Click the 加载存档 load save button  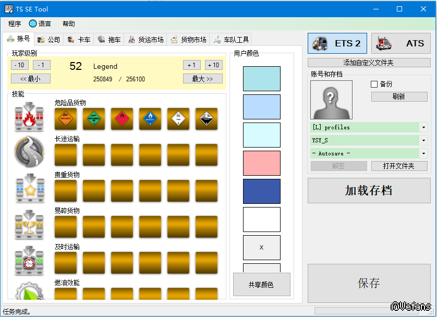click(368, 191)
